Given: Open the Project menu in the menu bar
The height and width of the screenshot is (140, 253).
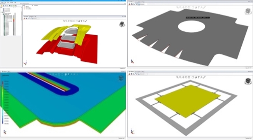Looking at the screenshot, I should pos(2,2).
